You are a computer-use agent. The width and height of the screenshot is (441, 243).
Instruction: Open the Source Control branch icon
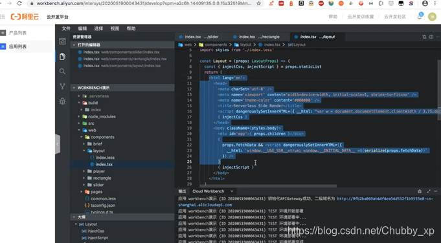pyautogui.click(x=62, y=86)
